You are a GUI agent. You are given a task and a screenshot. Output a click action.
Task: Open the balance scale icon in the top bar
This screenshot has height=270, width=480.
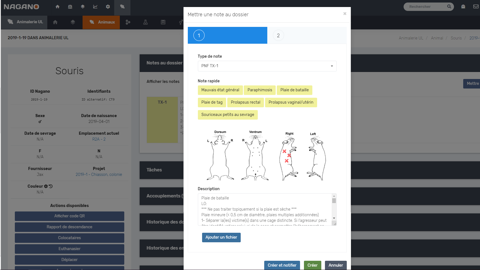70,7
